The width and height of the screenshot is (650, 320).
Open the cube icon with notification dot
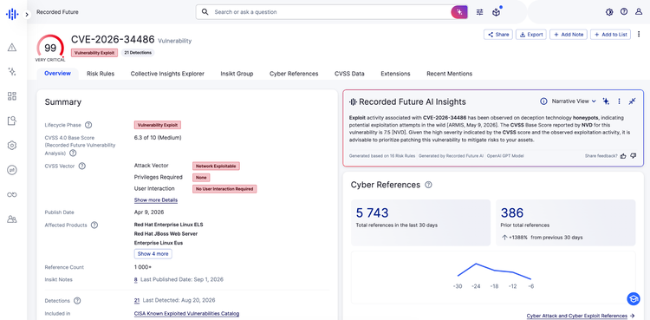coord(496,12)
